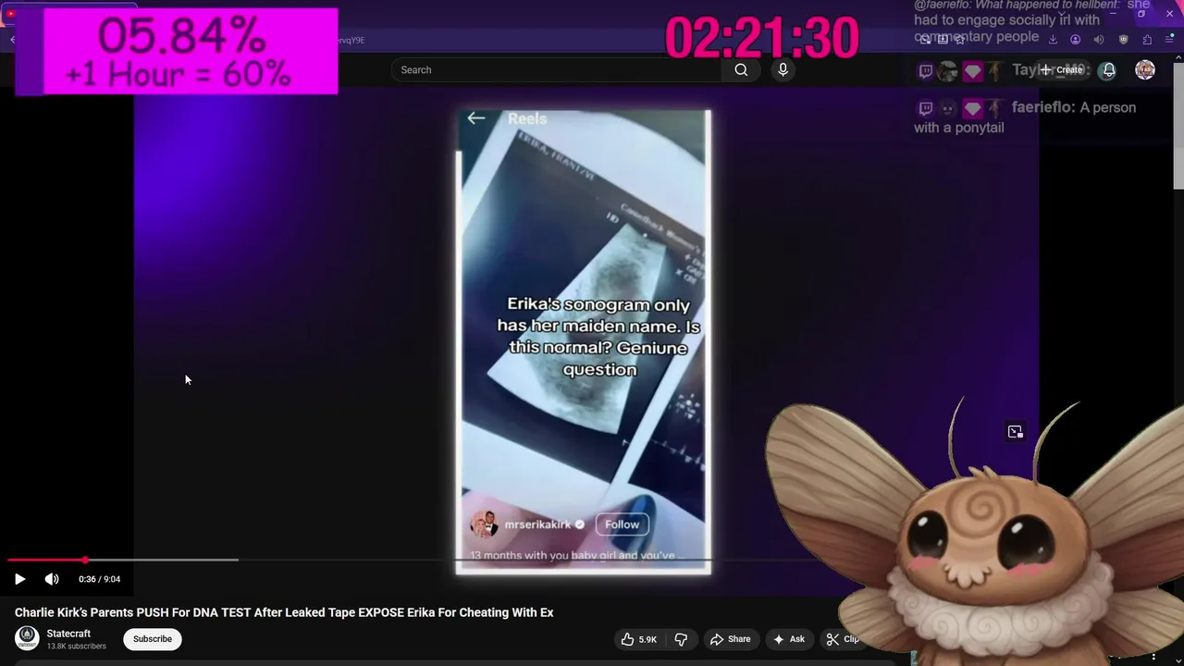
Task: Open the Ask AI button under the video
Action: click(789, 639)
